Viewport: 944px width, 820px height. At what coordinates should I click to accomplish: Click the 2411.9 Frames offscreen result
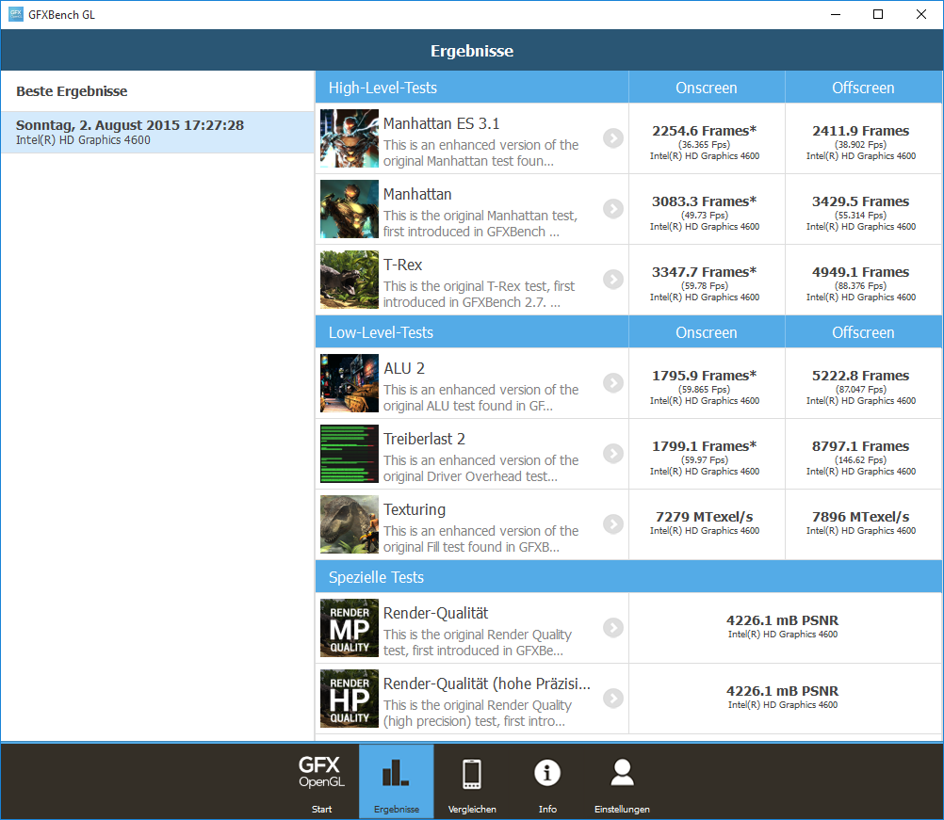click(861, 131)
